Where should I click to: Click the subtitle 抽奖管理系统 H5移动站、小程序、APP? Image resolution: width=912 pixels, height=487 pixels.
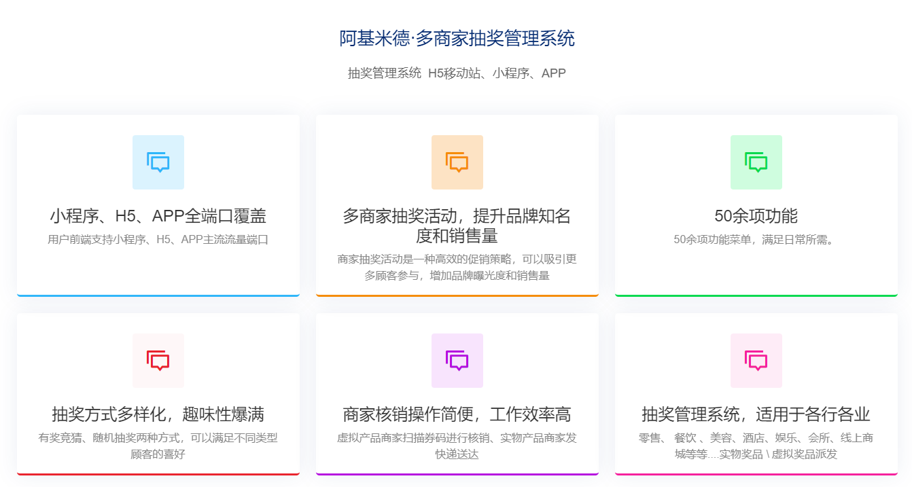pyautogui.click(x=457, y=73)
